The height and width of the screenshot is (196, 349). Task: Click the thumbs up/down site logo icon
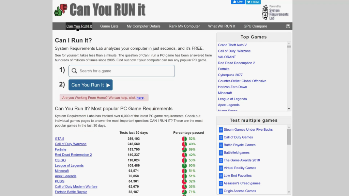[61, 10]
